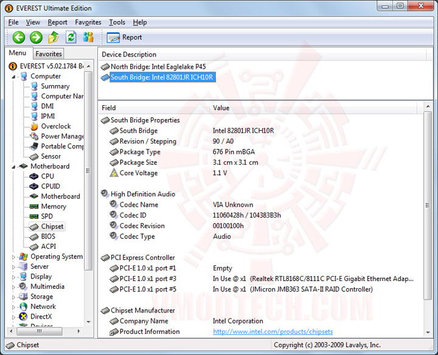The height and width of the screenshot is (355, 438).
Task: Select North Bridge: Intel Eaglelake P45
Action: click(158, 67)
